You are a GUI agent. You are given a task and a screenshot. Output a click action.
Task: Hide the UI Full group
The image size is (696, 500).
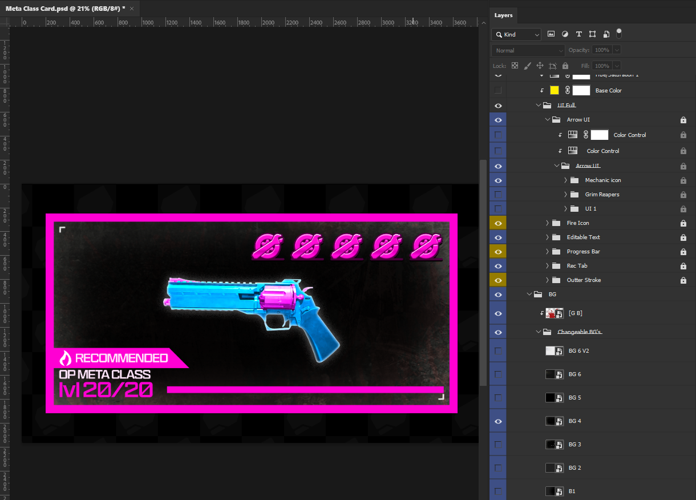[x=498, y=106]
